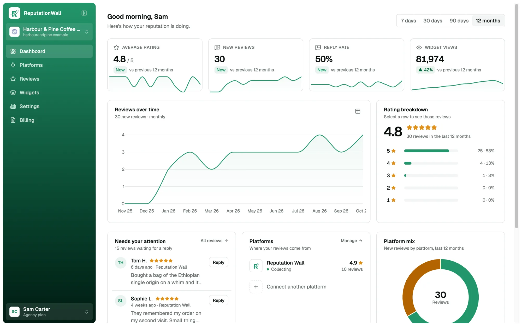Click the 10 reviews count text
The height and width of the screenshot is (326, 522).
pyautogui.click(x=352, y=269)
